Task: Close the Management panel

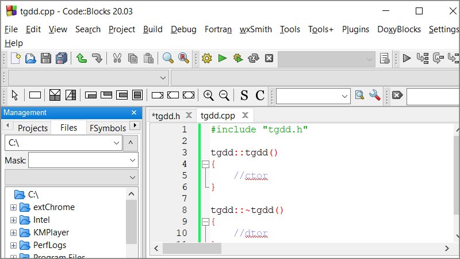Action: [x=134, y=113]
